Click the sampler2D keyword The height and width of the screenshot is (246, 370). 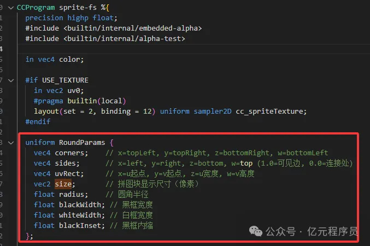point(213,112)
